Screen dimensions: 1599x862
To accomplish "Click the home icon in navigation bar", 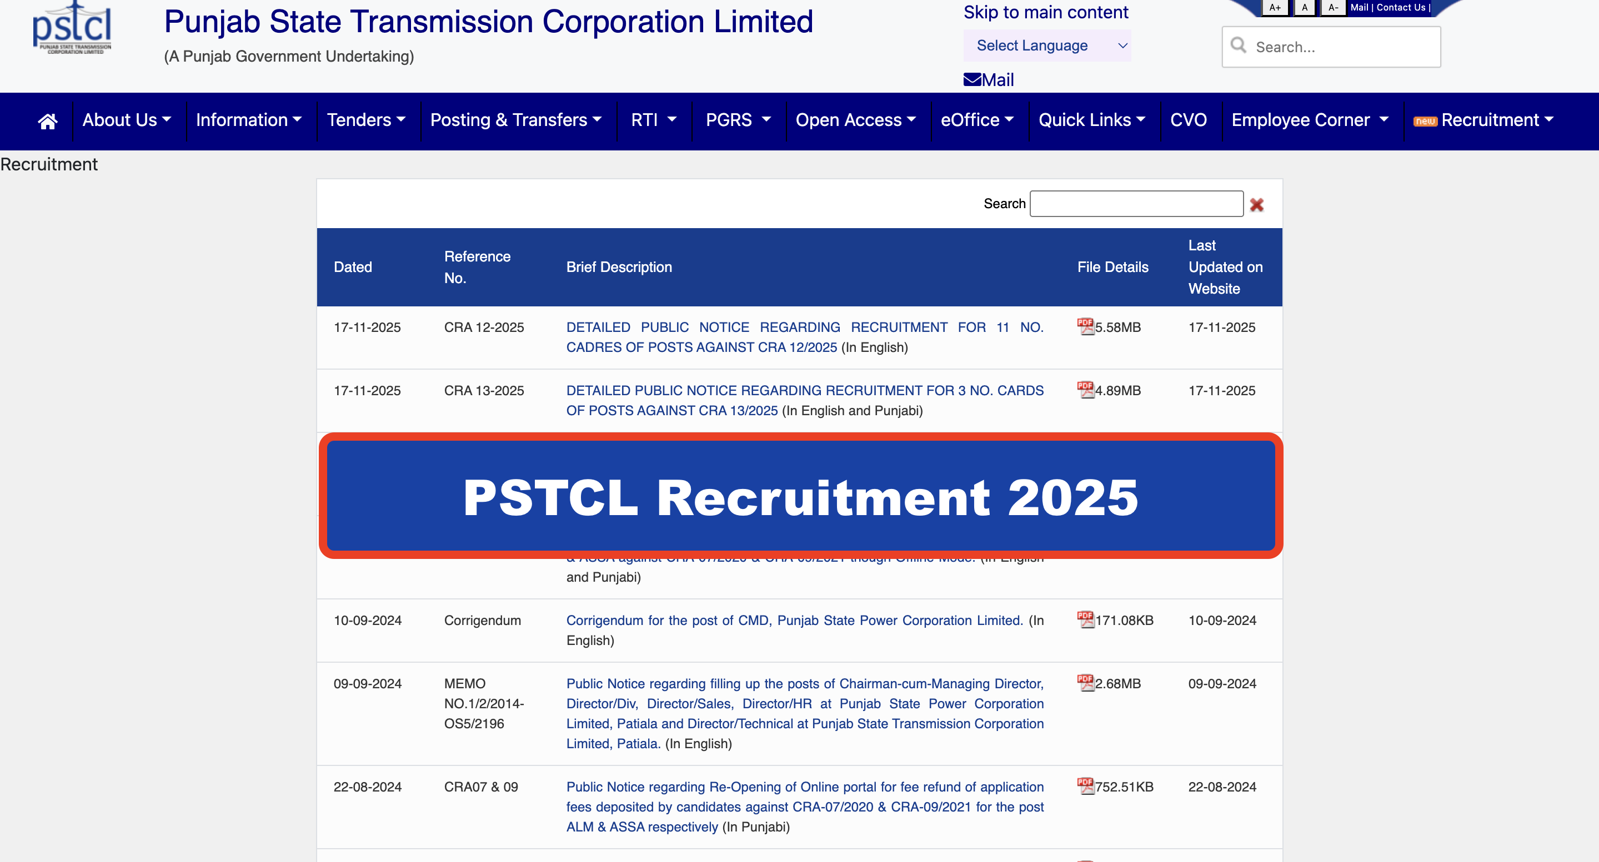I will point(48,121).
